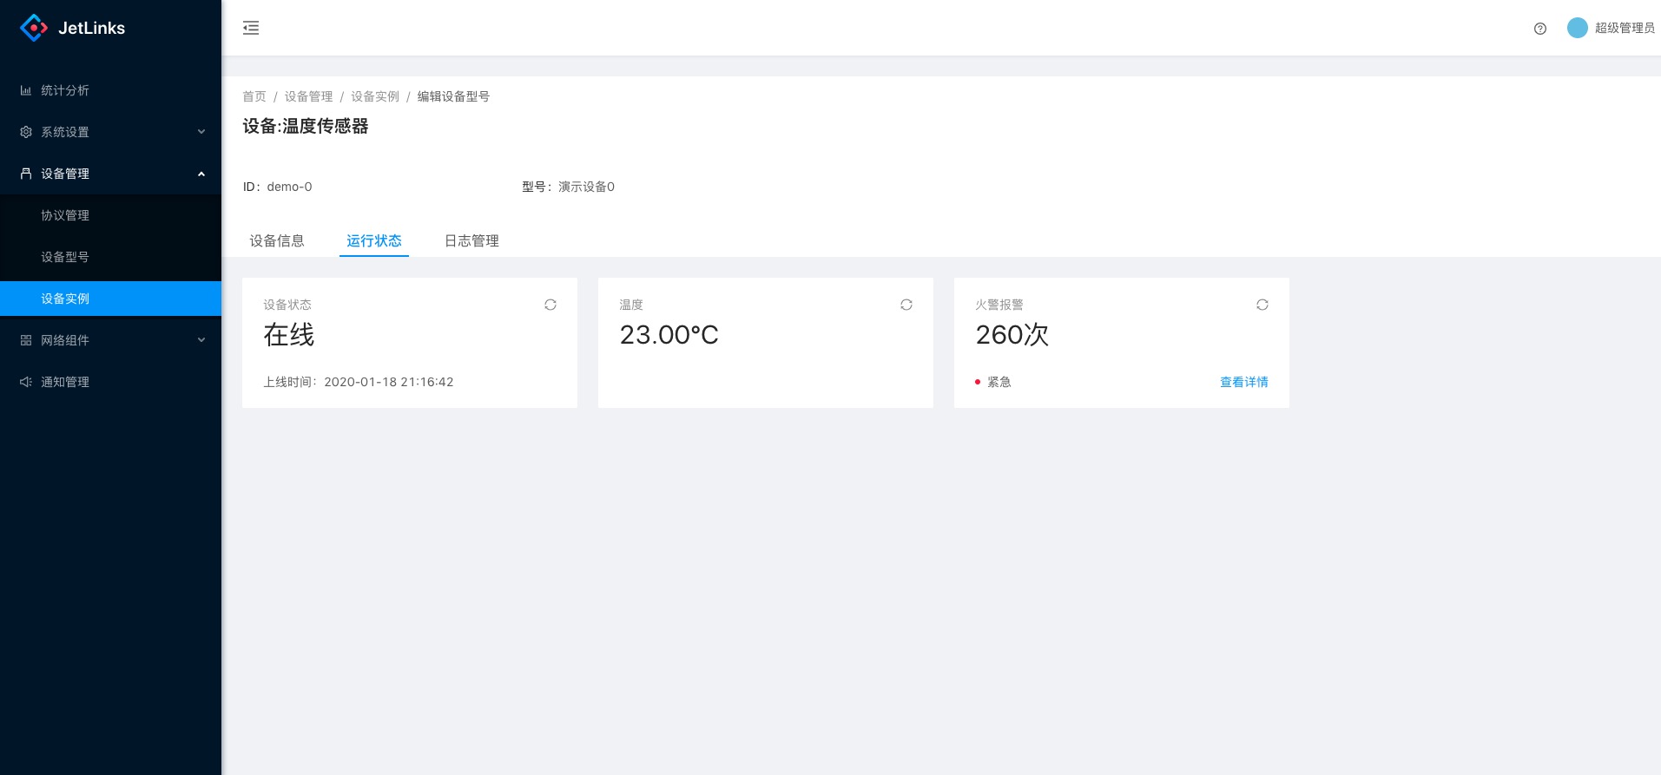Switch to the 设备信息 tab
The width and height of the screenshot is (1661, 775).
(277, 240)
